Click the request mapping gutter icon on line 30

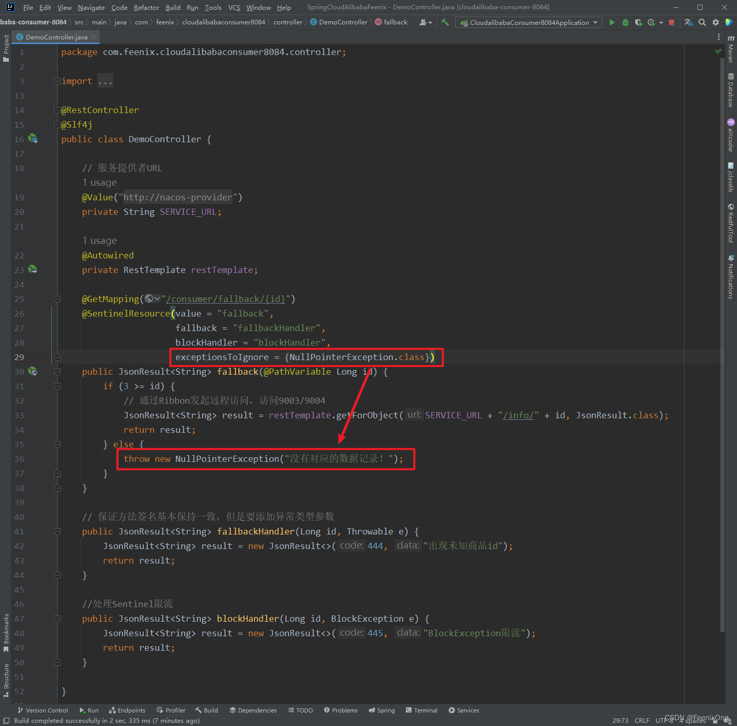click(x=33, y=371)
